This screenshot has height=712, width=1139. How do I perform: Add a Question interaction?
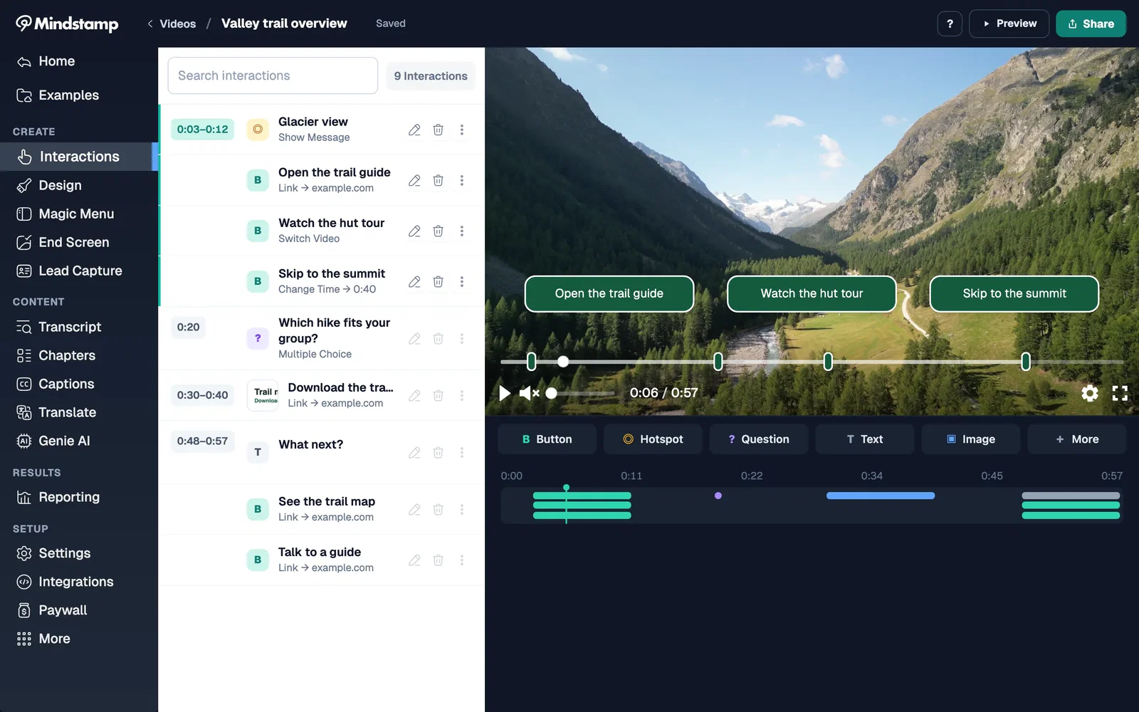(x=759, y=439)
